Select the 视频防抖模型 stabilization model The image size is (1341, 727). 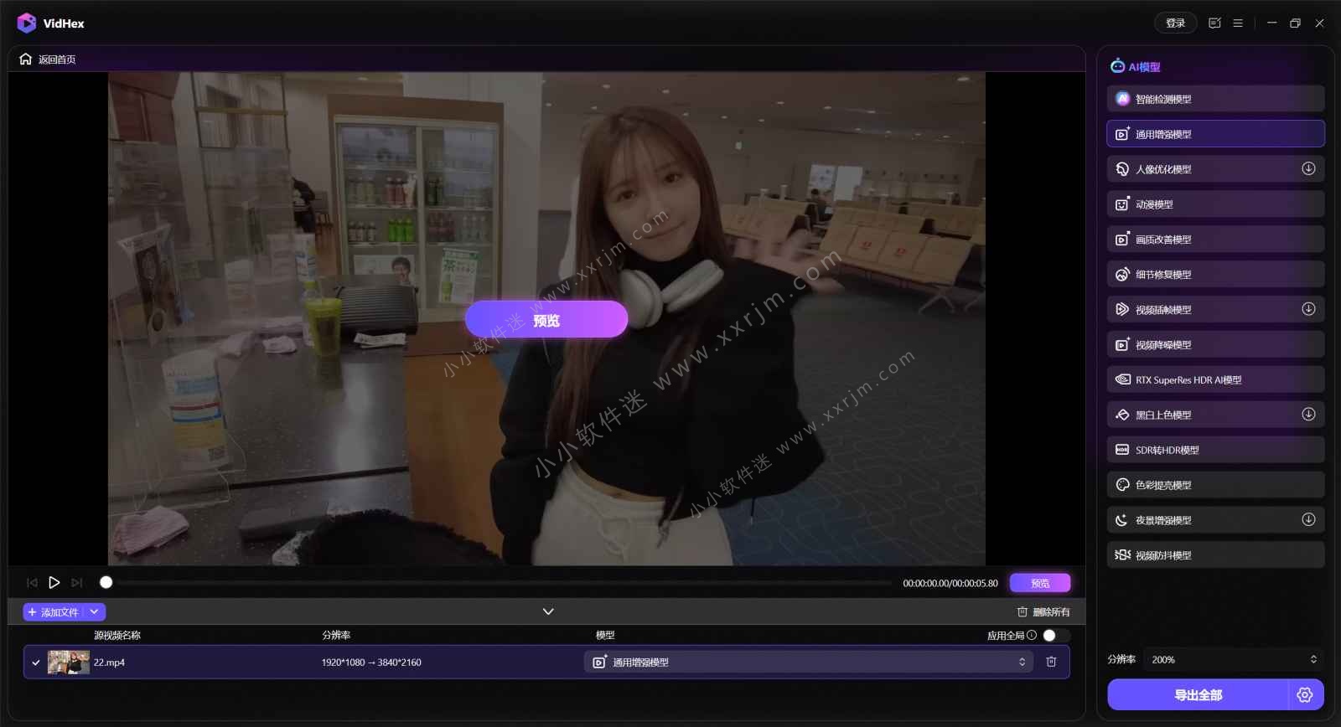(x=1215, y=555)
